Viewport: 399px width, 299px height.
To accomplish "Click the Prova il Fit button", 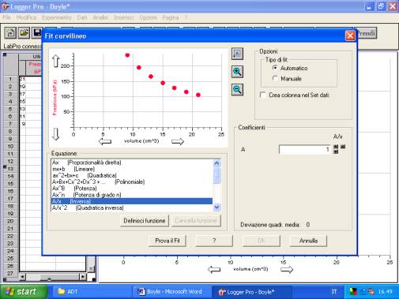I will 168,241.
